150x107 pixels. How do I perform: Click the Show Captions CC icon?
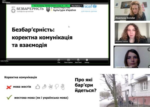pyautogui.click(x=68, y=60)
